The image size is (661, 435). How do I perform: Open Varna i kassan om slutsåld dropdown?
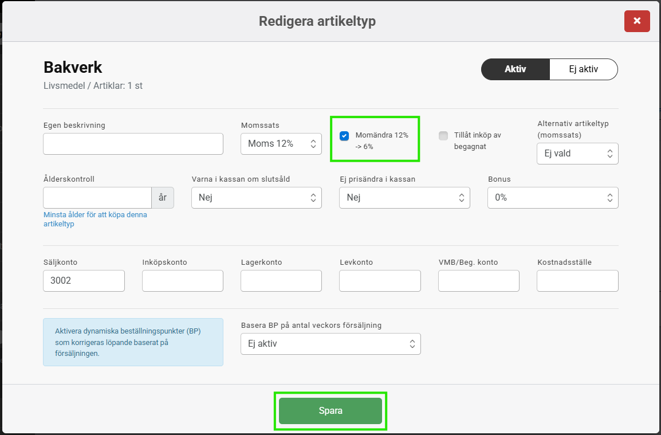pos(256,198)
